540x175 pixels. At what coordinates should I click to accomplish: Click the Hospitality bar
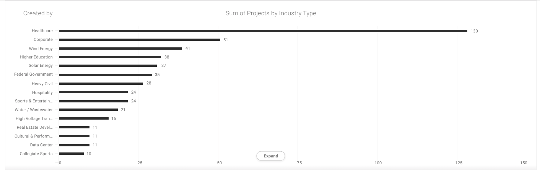(93, 92)
